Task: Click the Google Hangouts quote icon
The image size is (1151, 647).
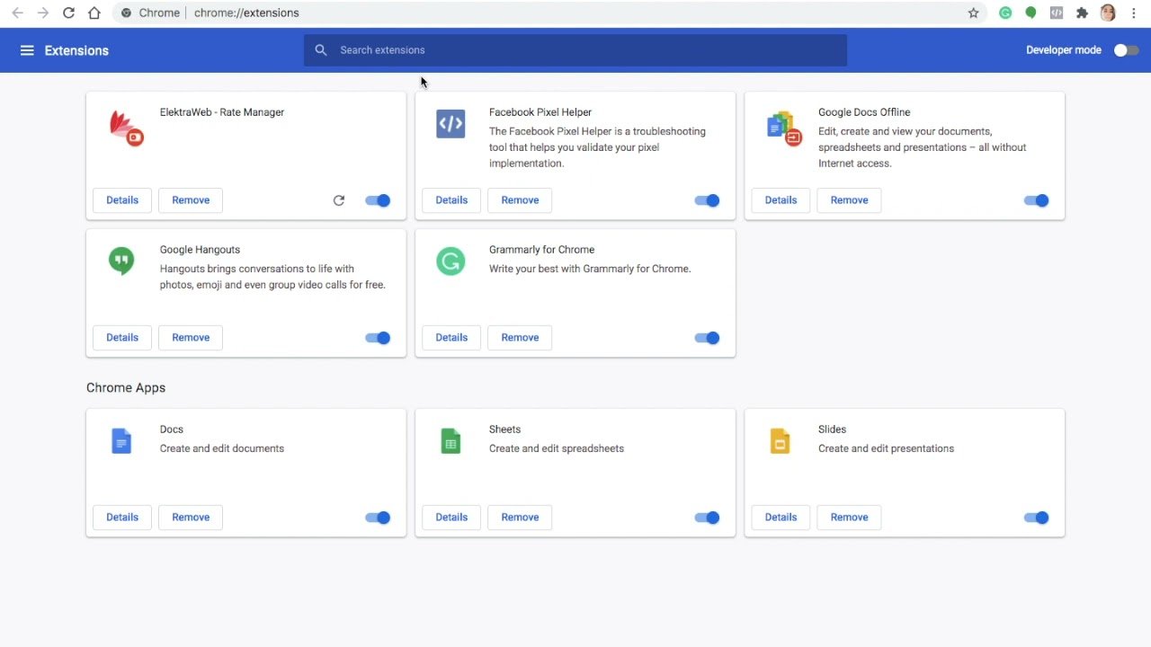Action: pyautogui.click(x=121, y=261)
